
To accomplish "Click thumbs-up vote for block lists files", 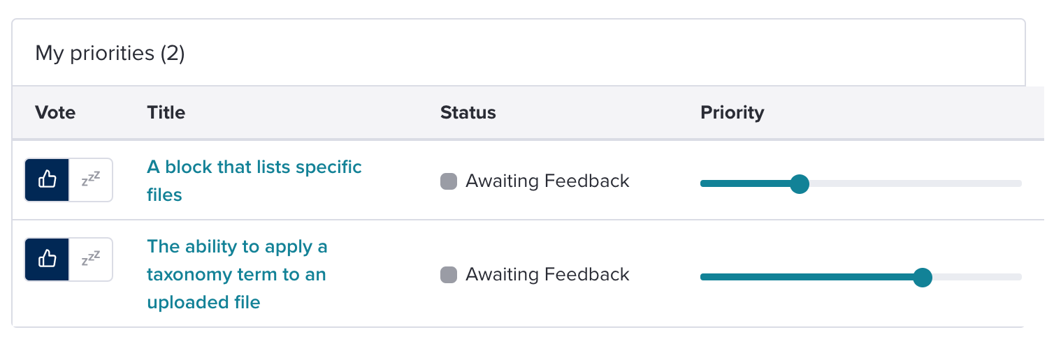I will (x=47, y=180).
